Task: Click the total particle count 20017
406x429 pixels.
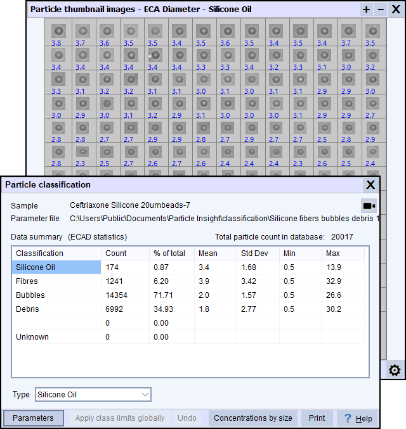Action: coord(342,236)
